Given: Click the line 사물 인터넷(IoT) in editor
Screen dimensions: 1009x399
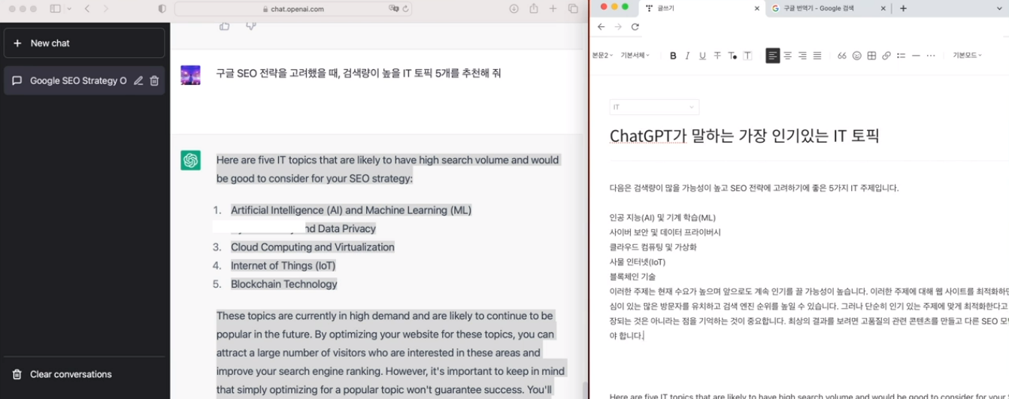Looking at the screenshot, I should tap(638, 262).
